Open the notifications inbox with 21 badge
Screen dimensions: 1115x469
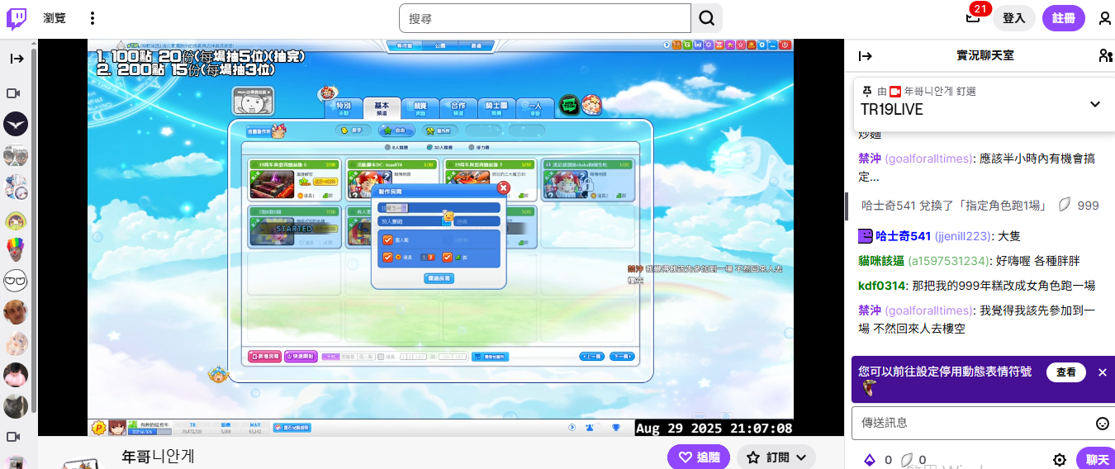click(x=974, y=18)
